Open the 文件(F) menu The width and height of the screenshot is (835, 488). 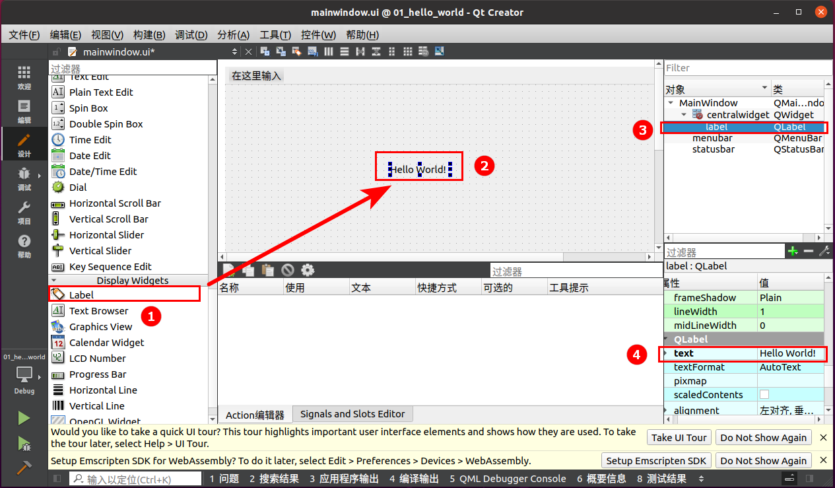point(24,35)
